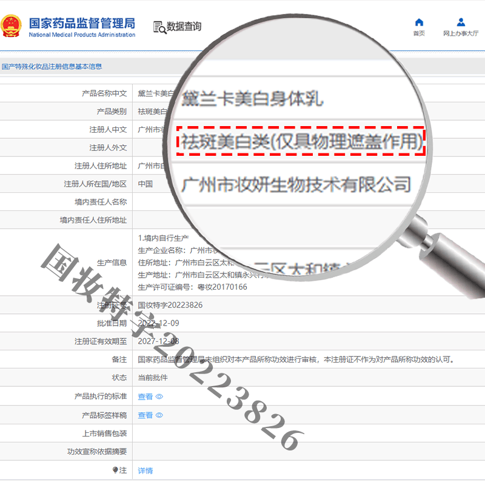Click the 生产信息 label
The width and height of the screenshot is (485, 485).
[112, 263]
